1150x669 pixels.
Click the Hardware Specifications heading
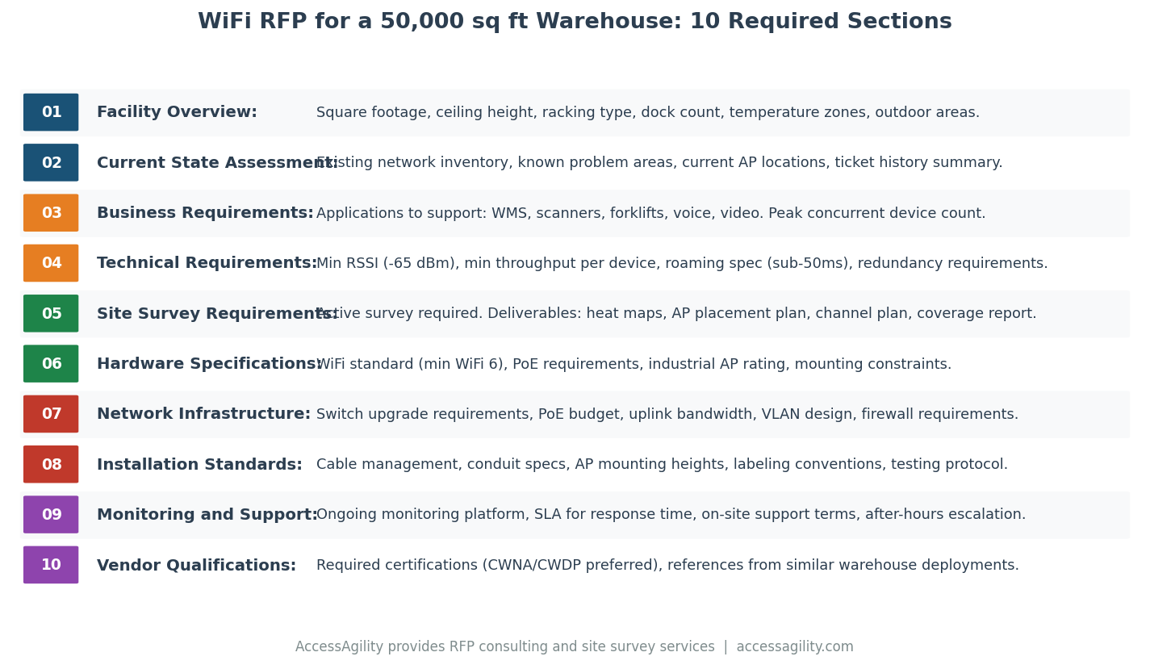pyautogui.click(x=208, y=364)
